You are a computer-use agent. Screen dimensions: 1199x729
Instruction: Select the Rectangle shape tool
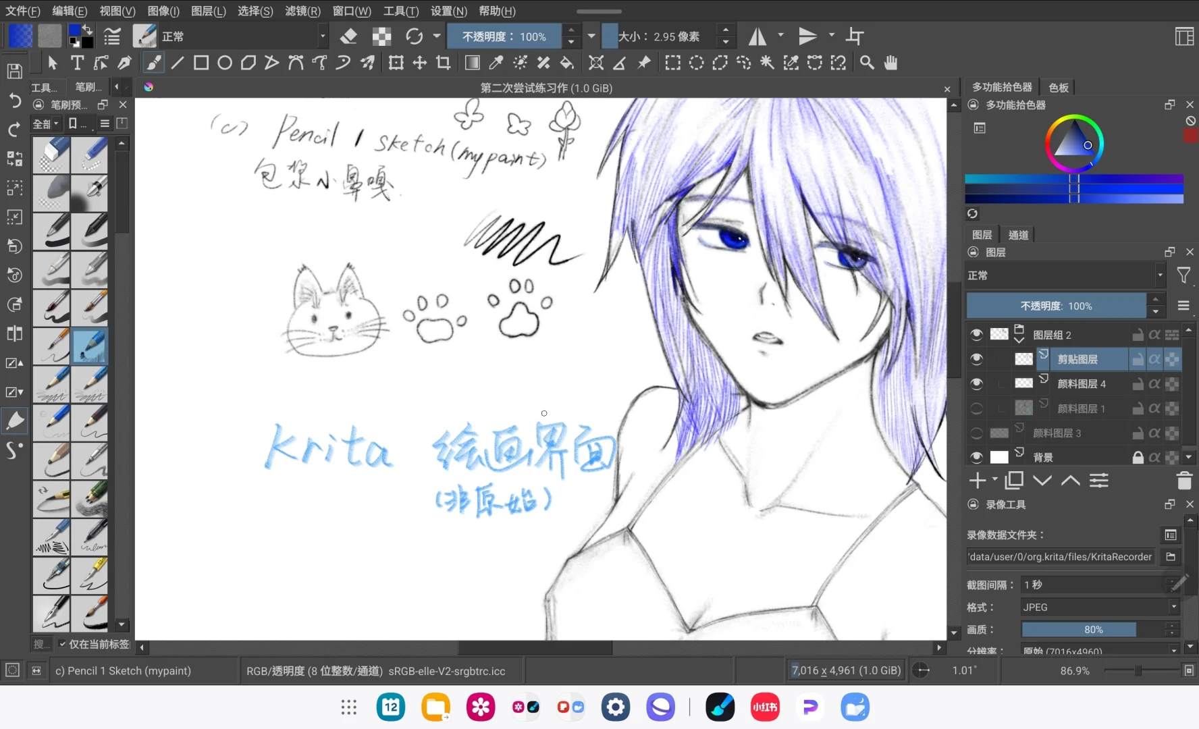pyautogui.click(x=201, y=63)
